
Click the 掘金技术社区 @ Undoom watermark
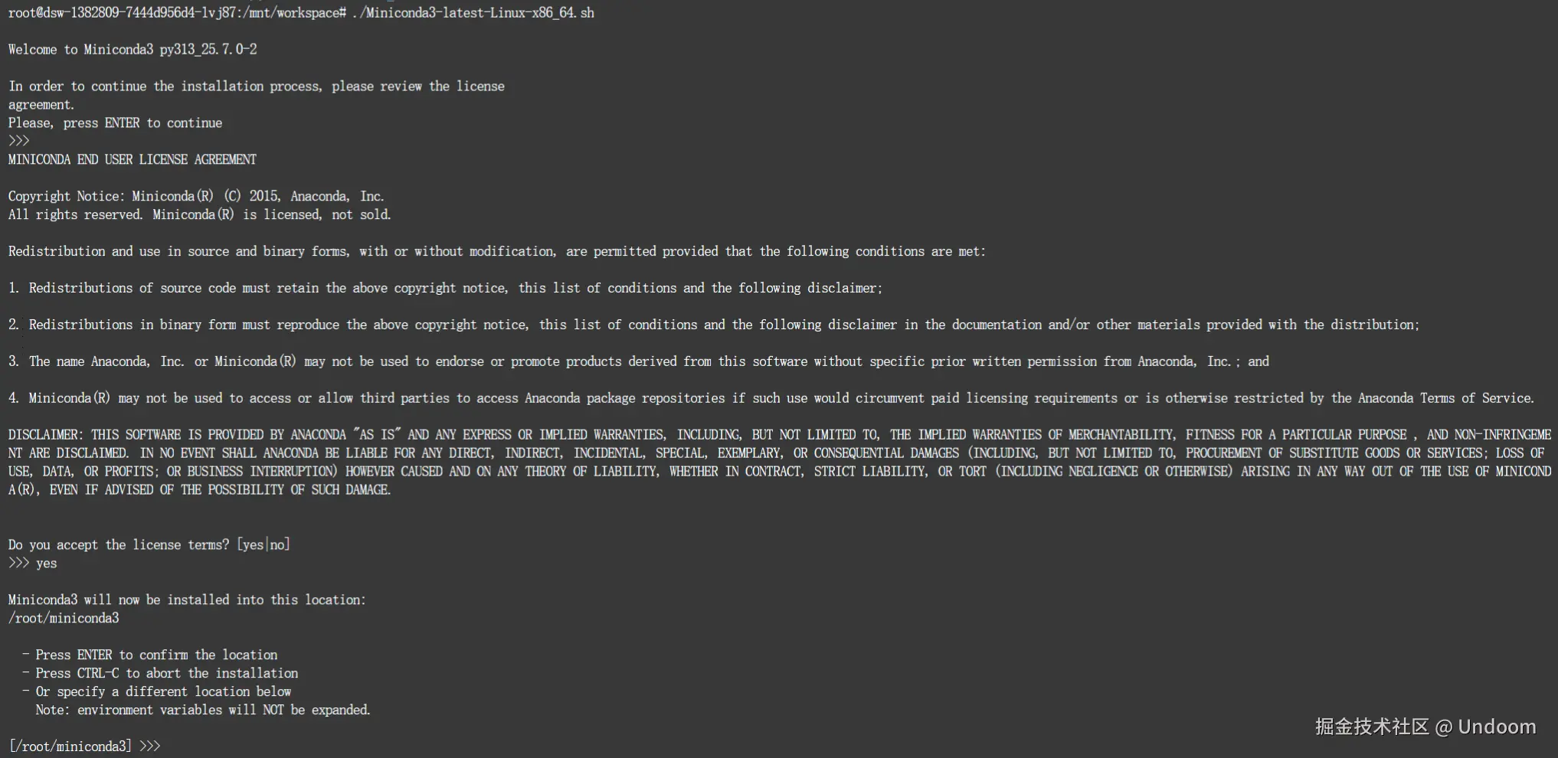point(1425,727)
